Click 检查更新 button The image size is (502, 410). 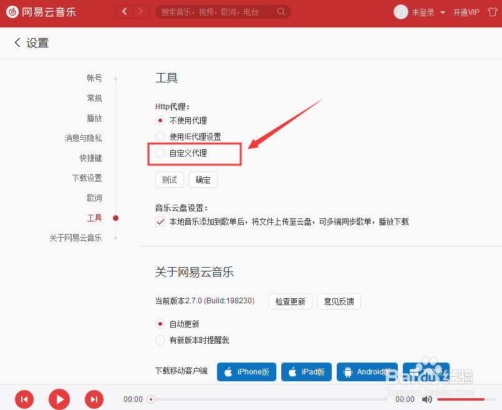(x=291, y=301)
